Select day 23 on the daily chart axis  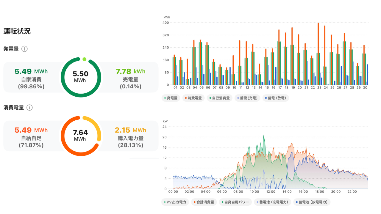pyautogui.click(x=319, y=88)
